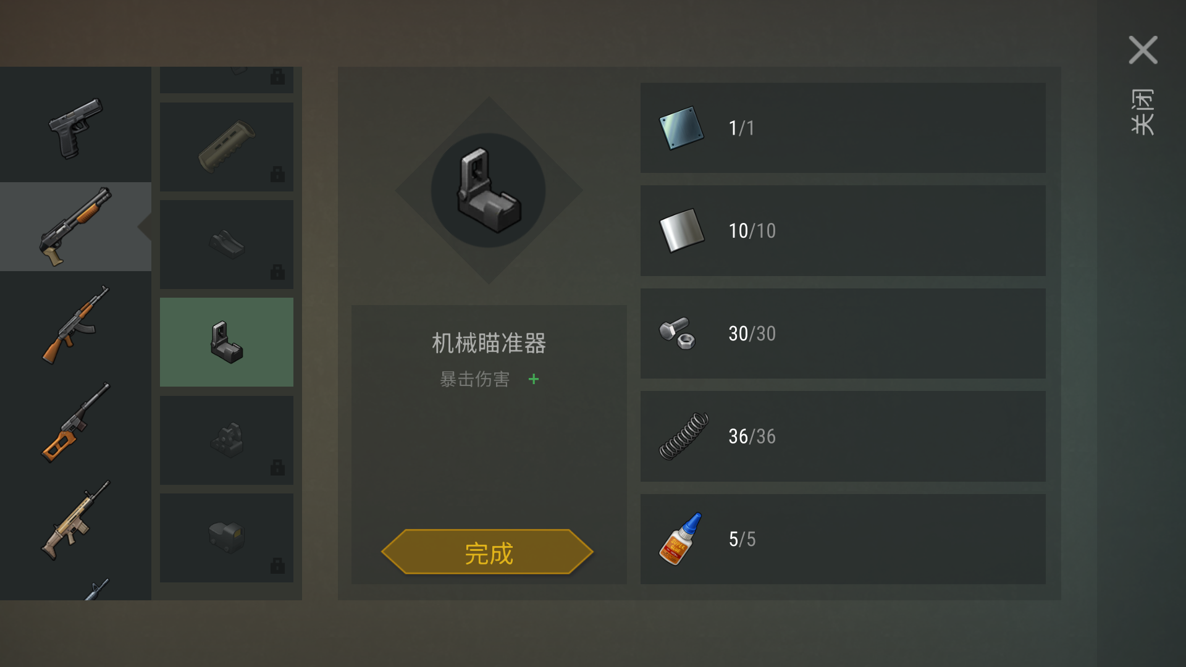
Task: Tap the aluminum sheet material 10/10
Action: 843,231
